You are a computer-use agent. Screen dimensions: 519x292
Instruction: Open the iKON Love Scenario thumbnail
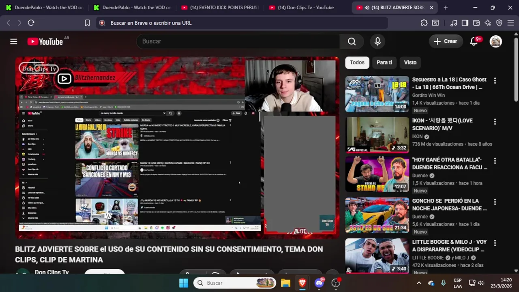[x=377, y=135]
